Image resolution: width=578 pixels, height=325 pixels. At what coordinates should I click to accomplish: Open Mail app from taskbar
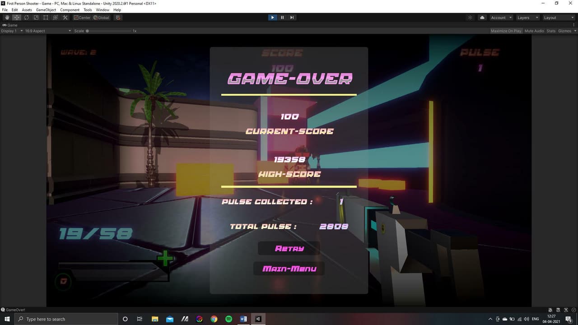click(x=170, y=319)
